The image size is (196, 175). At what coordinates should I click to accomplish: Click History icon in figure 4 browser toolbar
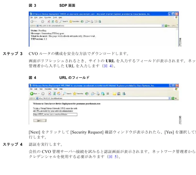pyautogui.click(x=87, y=94)
